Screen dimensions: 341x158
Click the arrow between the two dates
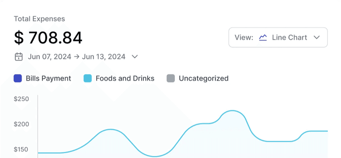[x=76, y=57]
